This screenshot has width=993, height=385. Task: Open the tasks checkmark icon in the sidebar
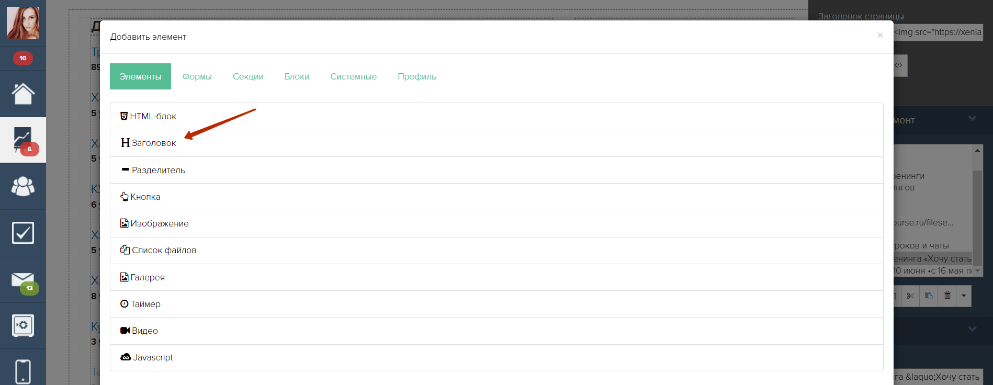click(x=23, y=233)
